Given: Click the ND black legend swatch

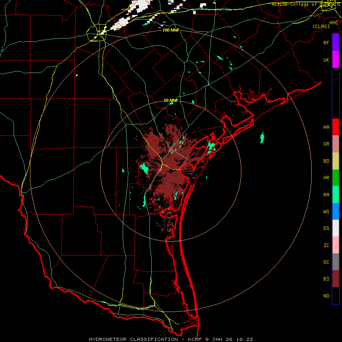Looking at the screenshot, I should click(336, 296).
